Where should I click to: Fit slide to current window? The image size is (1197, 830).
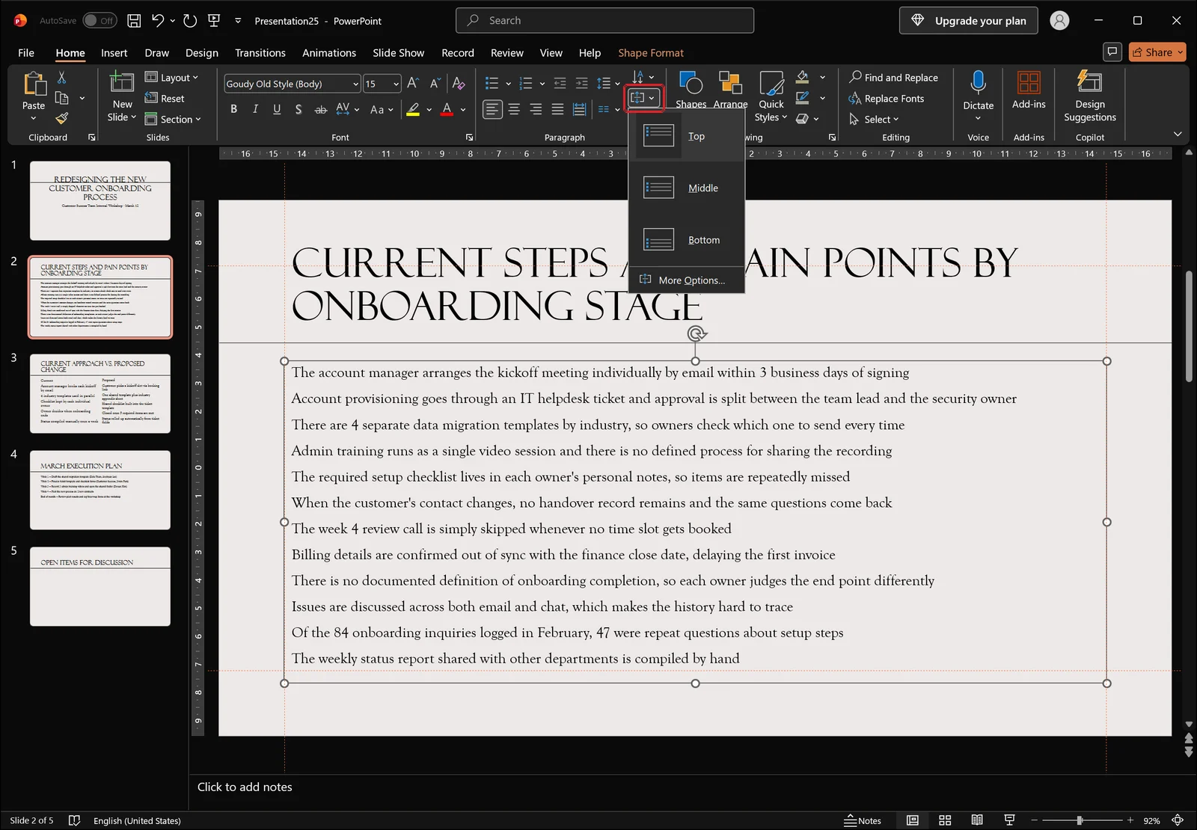(1178, 820)
